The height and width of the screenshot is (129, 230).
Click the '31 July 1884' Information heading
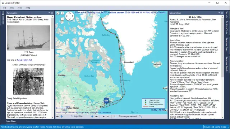[195, 17]
